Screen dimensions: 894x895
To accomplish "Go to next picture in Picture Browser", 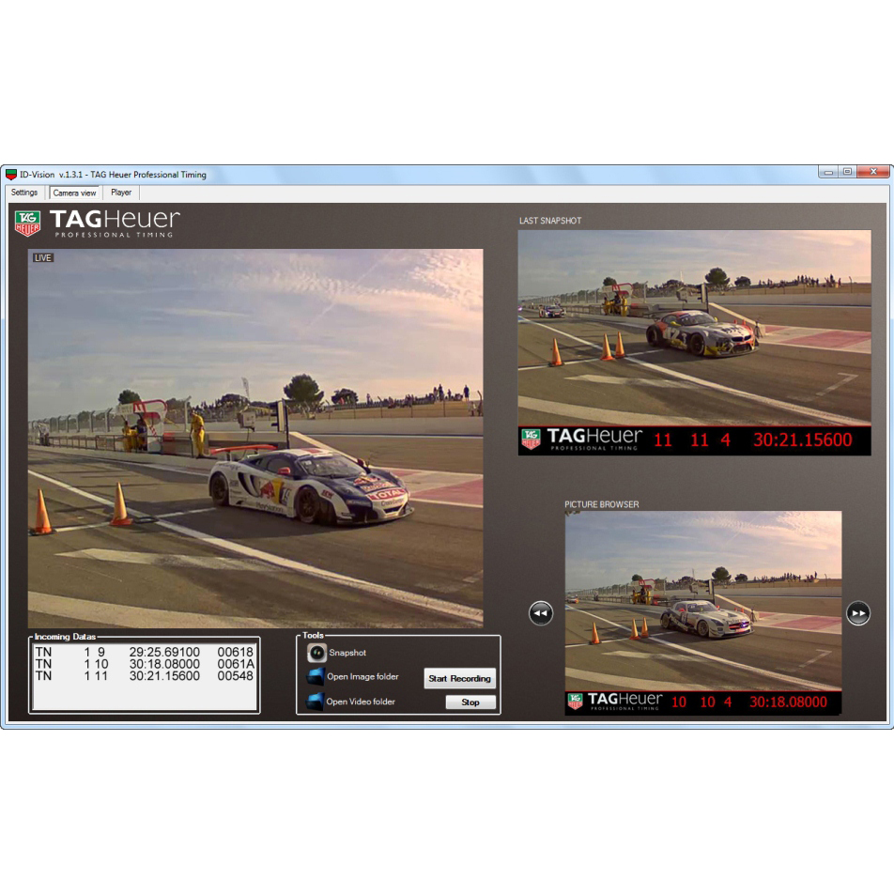I will (858, 613).
